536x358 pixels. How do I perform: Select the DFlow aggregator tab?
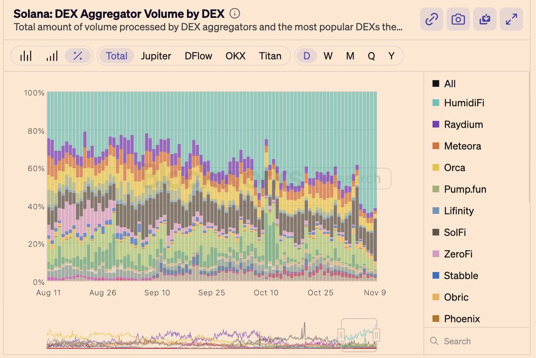click(x=198, y=56)
